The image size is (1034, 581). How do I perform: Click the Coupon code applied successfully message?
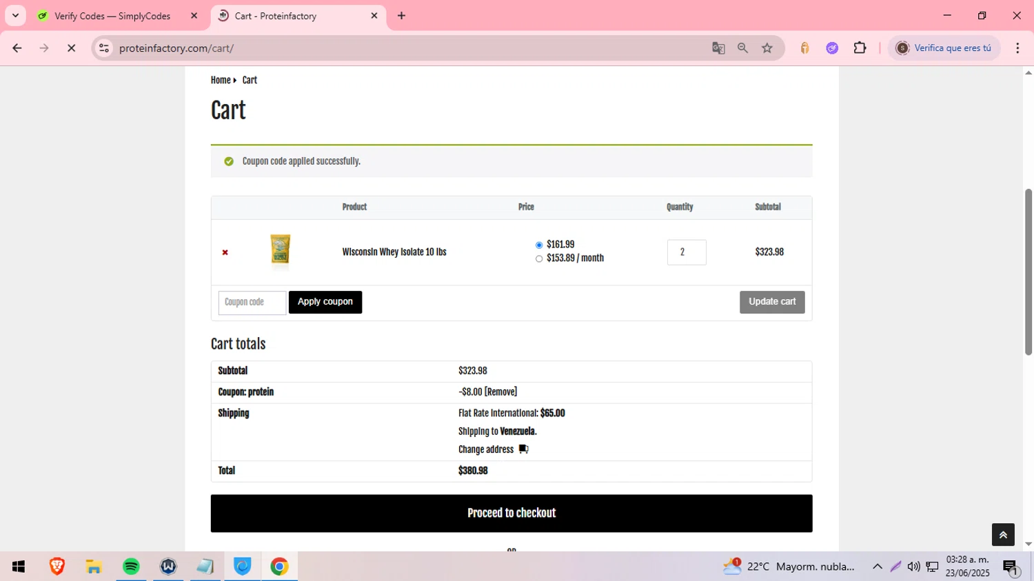[x=301, y=161]
